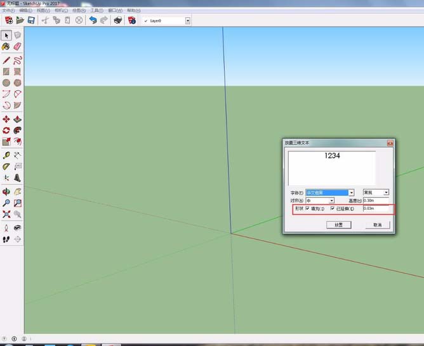Activate the Push/Pull tool

click(17, 119)
